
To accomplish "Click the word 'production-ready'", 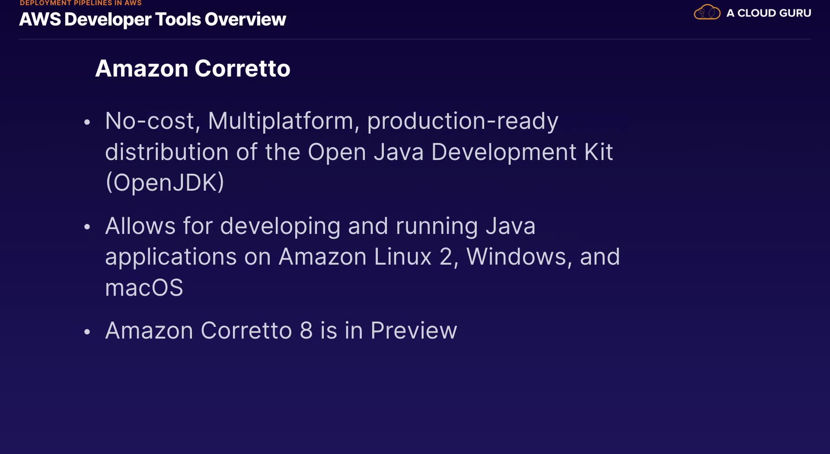I will click(463, 121).
